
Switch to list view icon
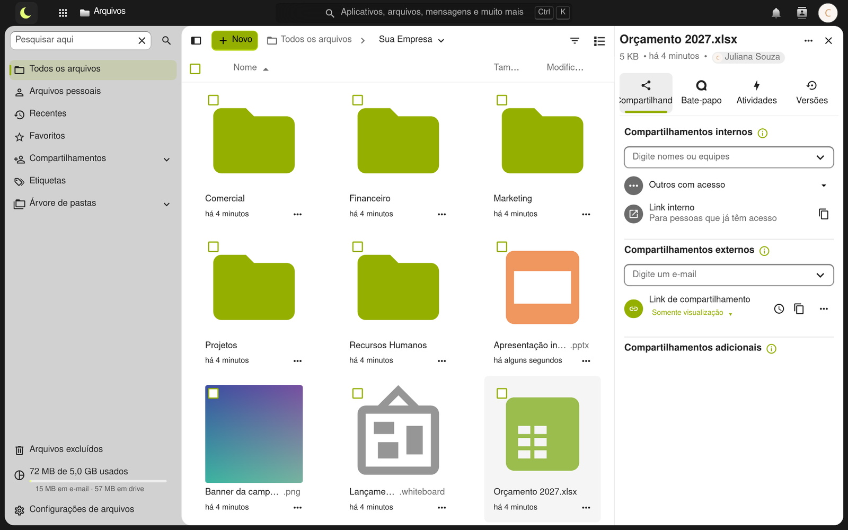tap(599, 41)
